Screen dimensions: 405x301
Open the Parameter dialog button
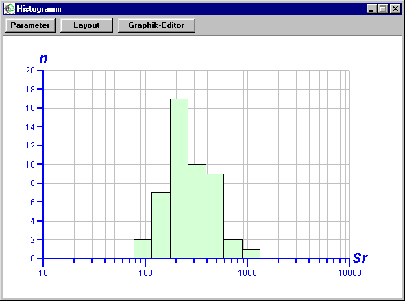(30, 25)
